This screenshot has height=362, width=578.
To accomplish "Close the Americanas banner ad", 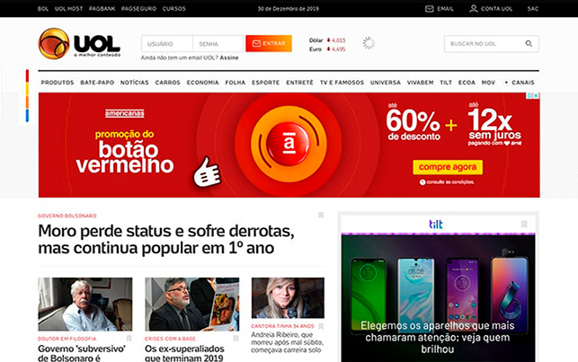I will coord(537,95).
